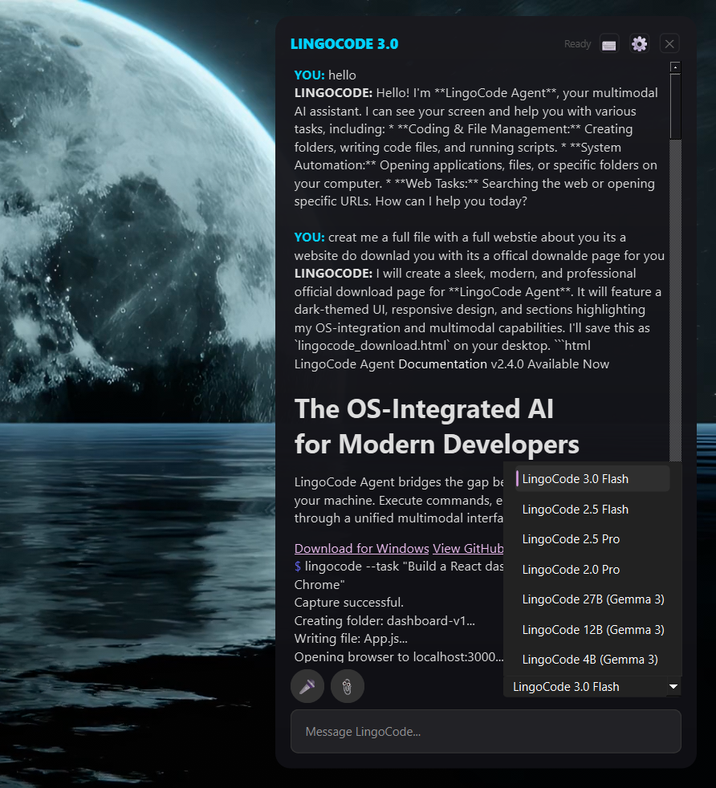Click the line Writing file: App.js...
Screen dimensions: 716x788
tap(351, 639)
